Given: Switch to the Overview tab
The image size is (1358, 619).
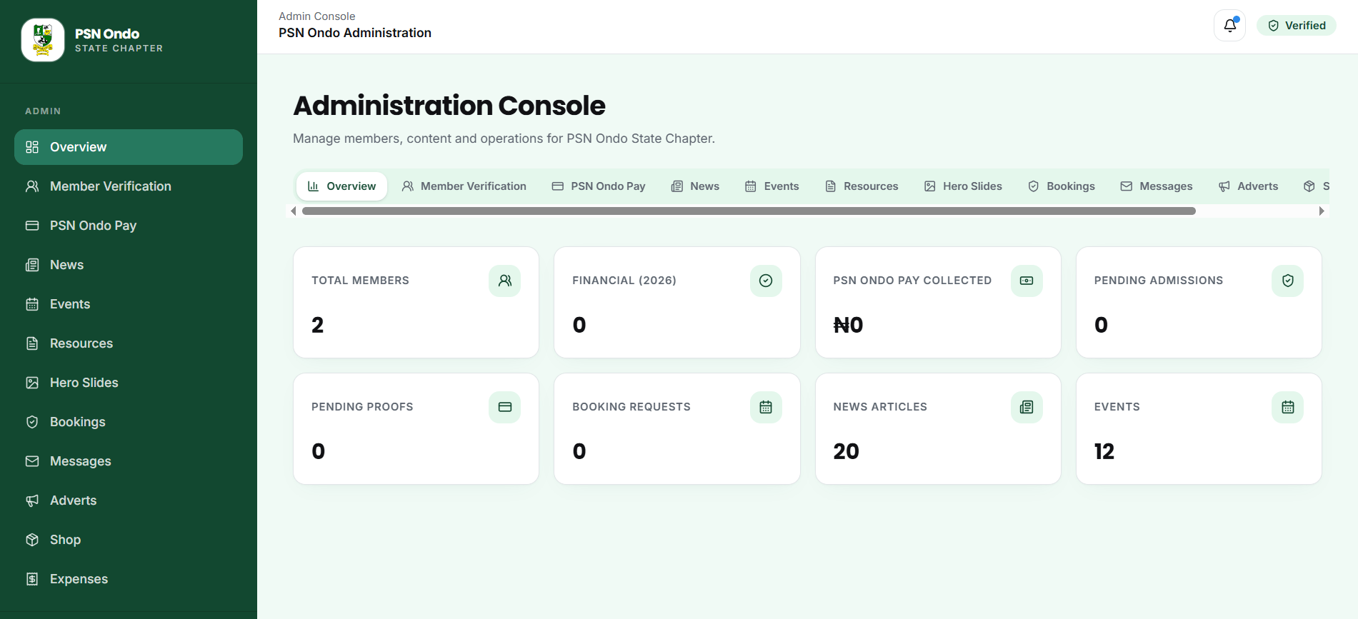Looking at the screenshot, I should 341,186.
